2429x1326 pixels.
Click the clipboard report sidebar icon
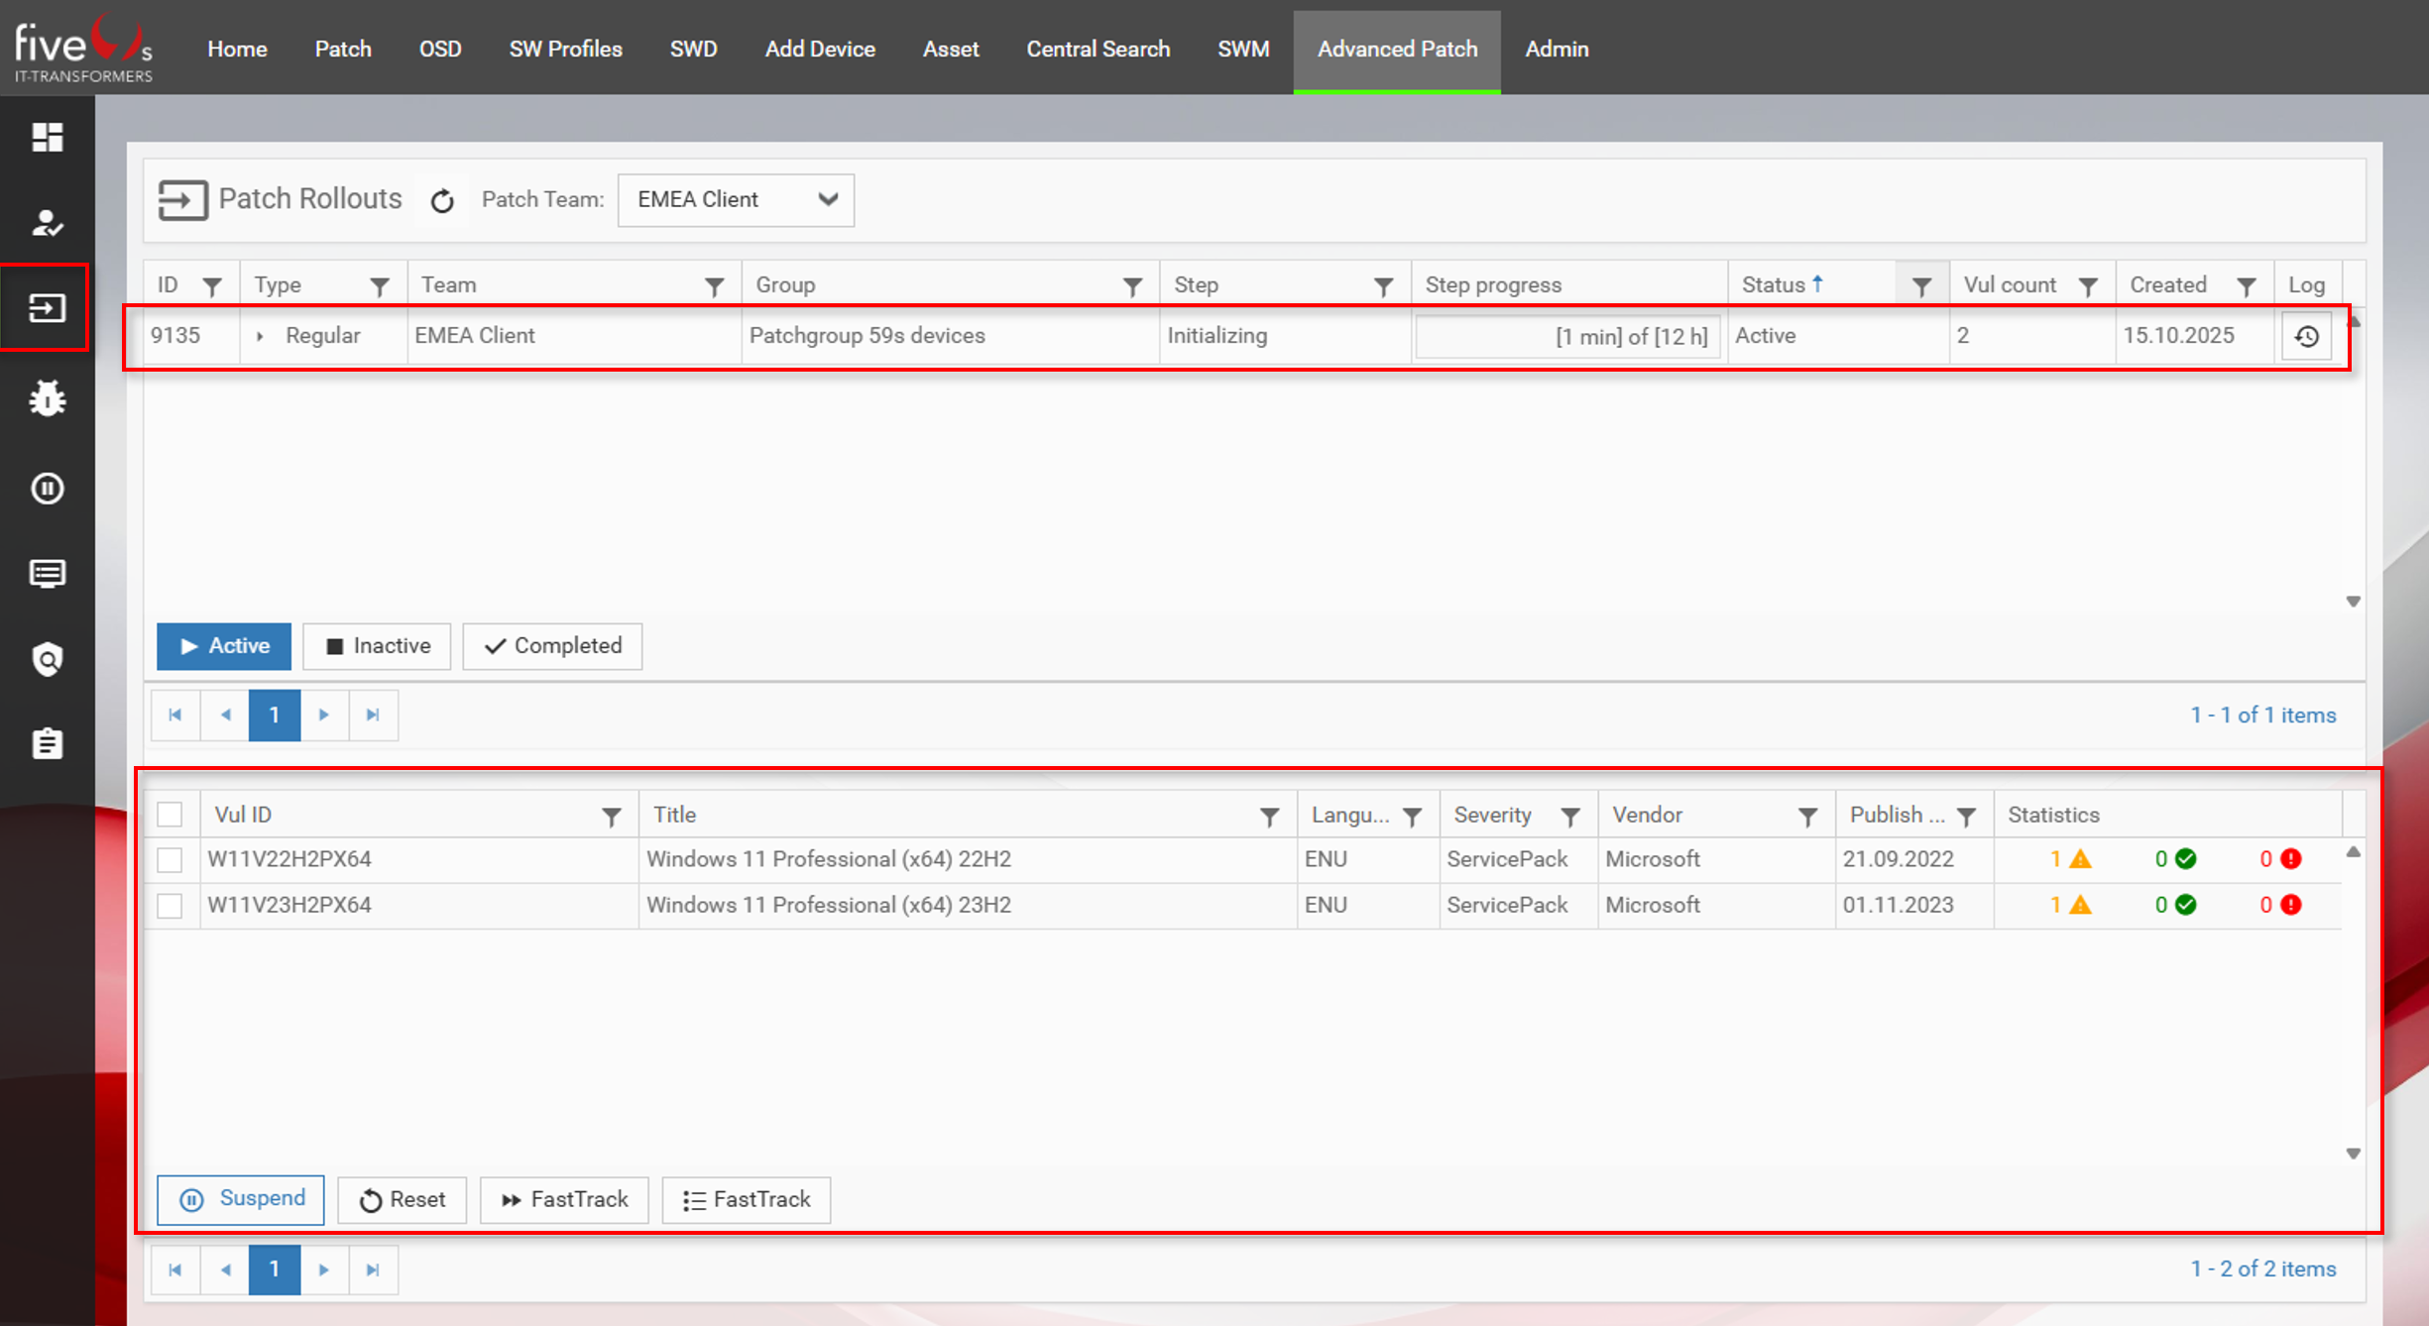(x=47, y=743)
